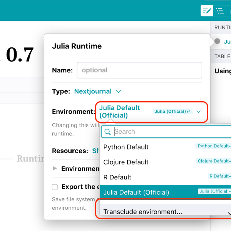Click the search magnifier icon
This screenshot has height=231, width=231.
108,132
